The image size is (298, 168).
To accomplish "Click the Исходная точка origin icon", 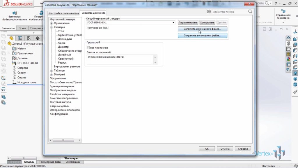I will (x=14, y=82).
